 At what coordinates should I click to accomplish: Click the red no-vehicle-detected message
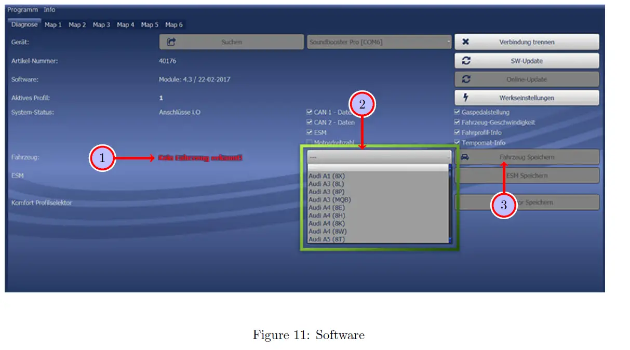[x=200, y=157]
